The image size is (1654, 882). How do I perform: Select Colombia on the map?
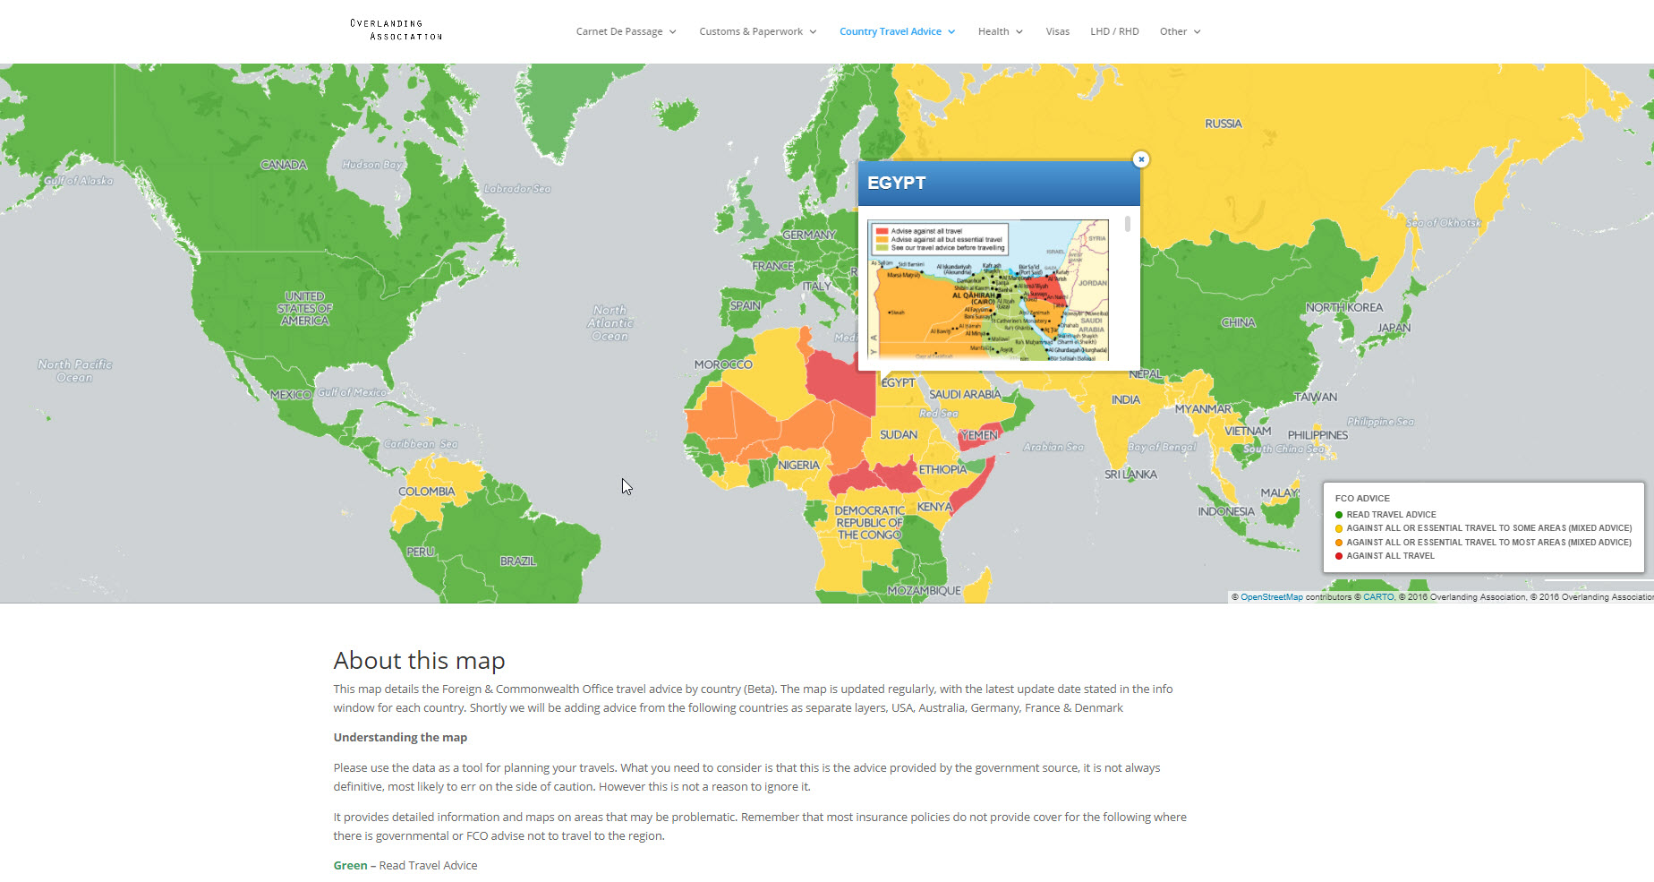pos(426,492)
